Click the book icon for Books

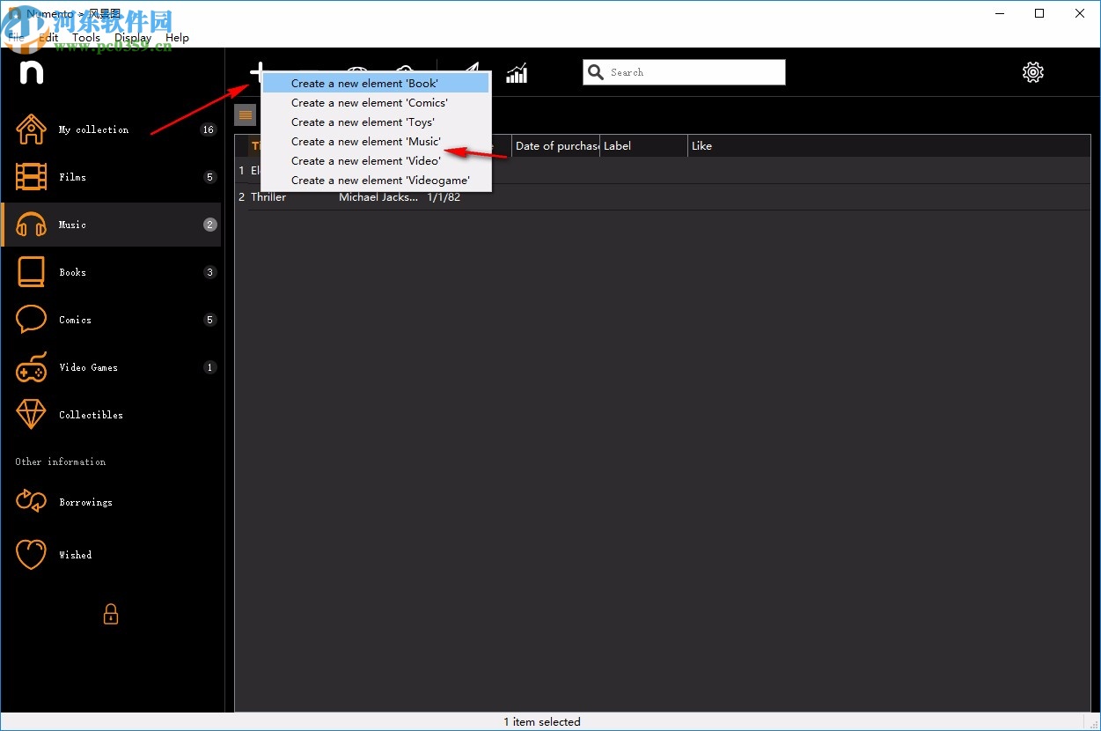click(31, 272)
